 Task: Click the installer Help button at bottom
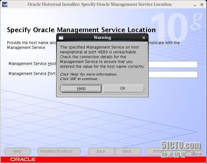click(17, 151)
